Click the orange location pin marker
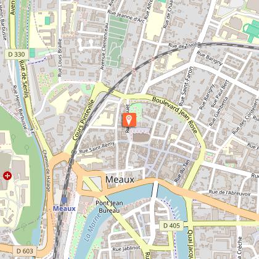The image size is (259, 259). tap(129, 120)
